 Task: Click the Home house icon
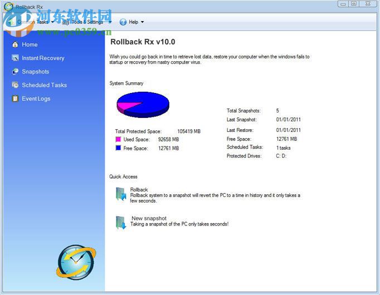pyautogui.click(x=15, y=45)
